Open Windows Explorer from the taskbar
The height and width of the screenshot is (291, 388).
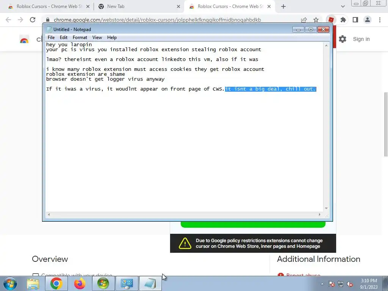coord(33,283)
